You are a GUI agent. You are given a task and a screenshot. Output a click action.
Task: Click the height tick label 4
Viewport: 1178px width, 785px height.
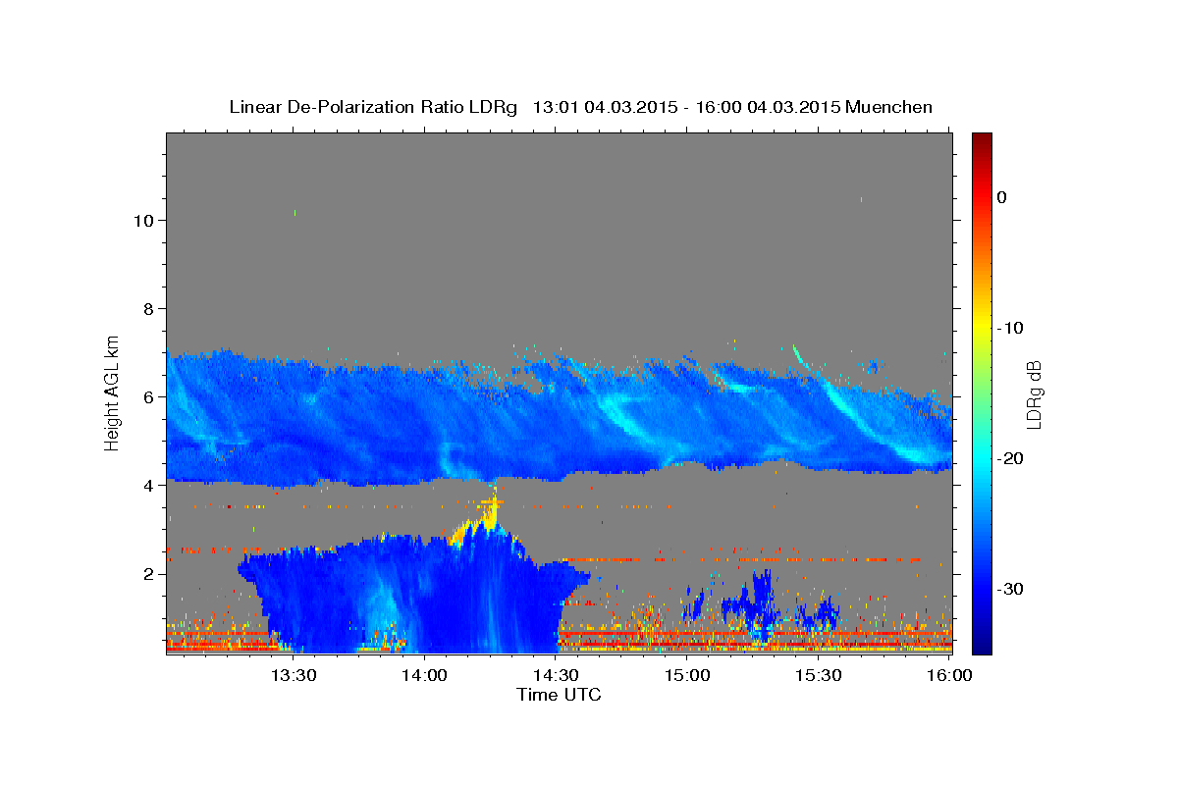click(148, 486)
